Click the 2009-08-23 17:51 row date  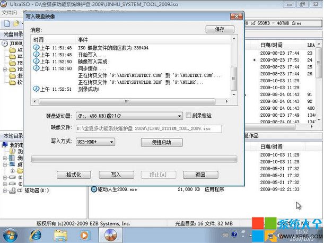coord(279,60)
